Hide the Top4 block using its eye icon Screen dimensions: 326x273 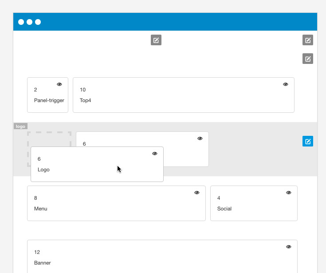286,84
